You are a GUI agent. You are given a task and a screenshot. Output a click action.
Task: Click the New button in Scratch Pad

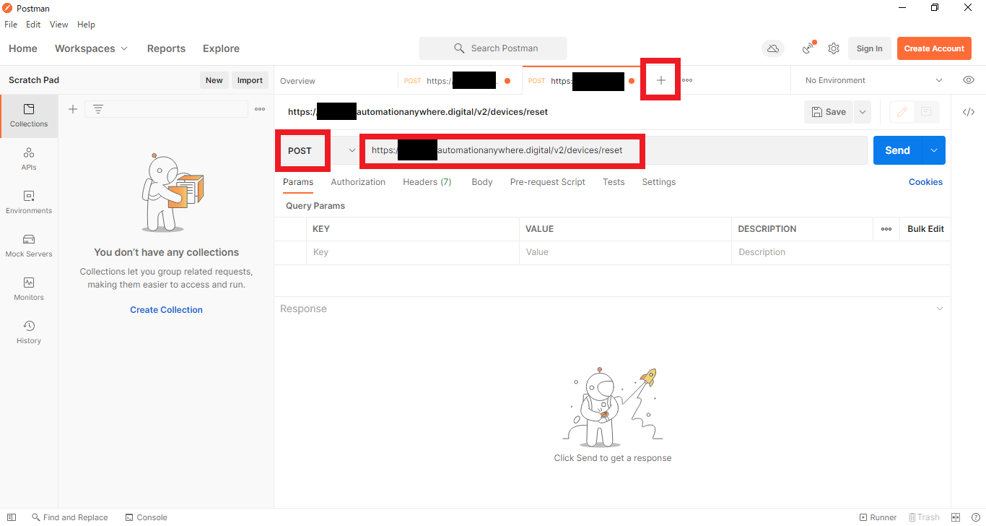tap(214, 80)
